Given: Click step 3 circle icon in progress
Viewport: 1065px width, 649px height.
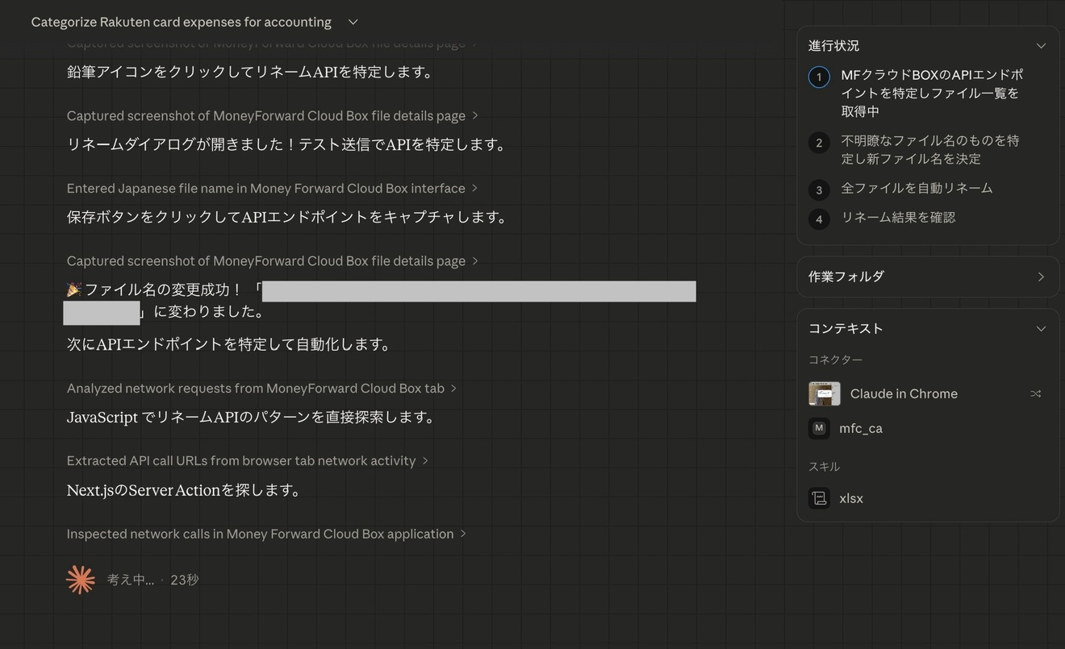Looking at the screenshot, I should click(x=819, y=190).
